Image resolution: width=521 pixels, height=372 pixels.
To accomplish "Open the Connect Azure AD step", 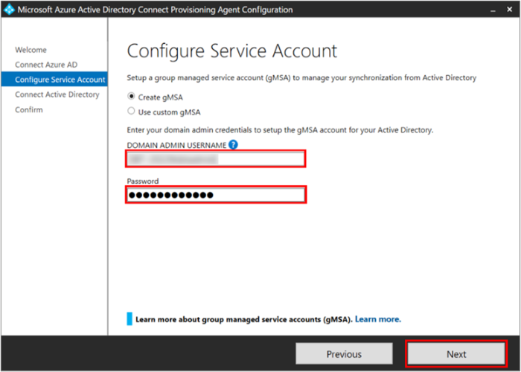I will point(46,65).
